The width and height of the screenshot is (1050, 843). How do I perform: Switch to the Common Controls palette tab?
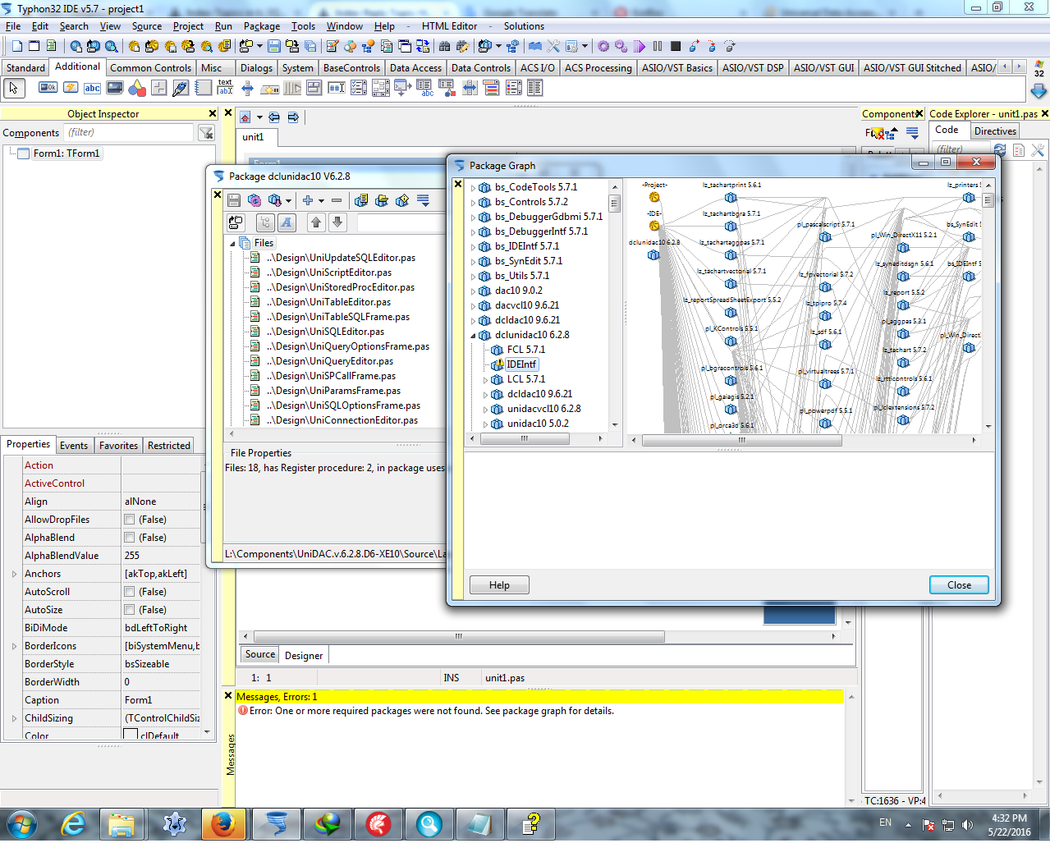click(x=151, y=68)
